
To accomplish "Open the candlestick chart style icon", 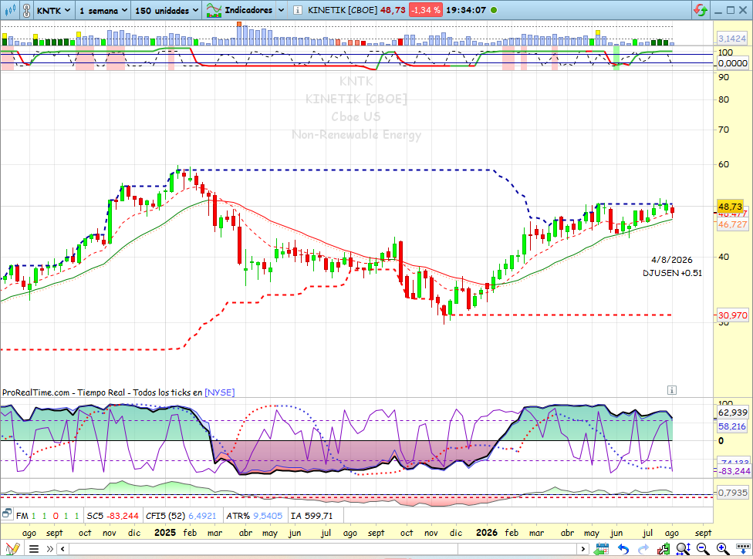I will [x=10, y=9].
